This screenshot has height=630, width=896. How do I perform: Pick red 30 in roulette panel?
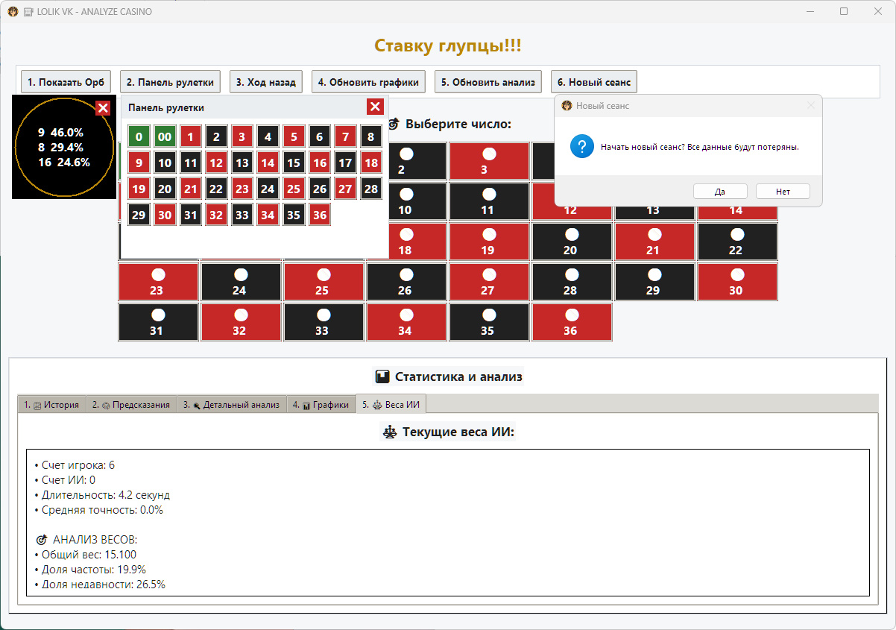coord(164,215)
